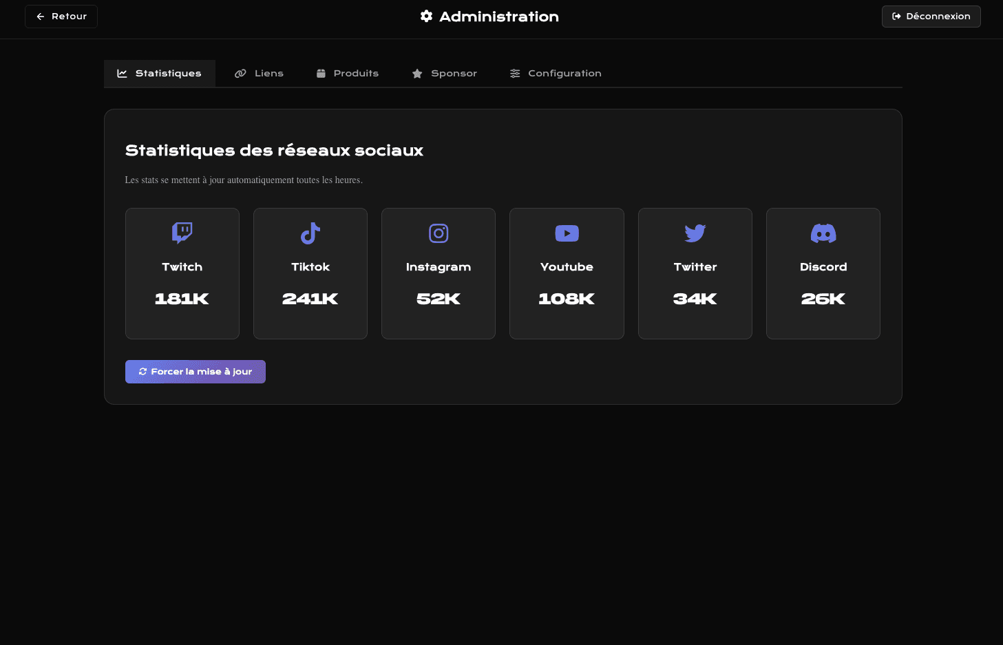This screenshot has width=1003, height=645.
Task: Click the Tiktok logo icon
Action: [x=310, y=233]
